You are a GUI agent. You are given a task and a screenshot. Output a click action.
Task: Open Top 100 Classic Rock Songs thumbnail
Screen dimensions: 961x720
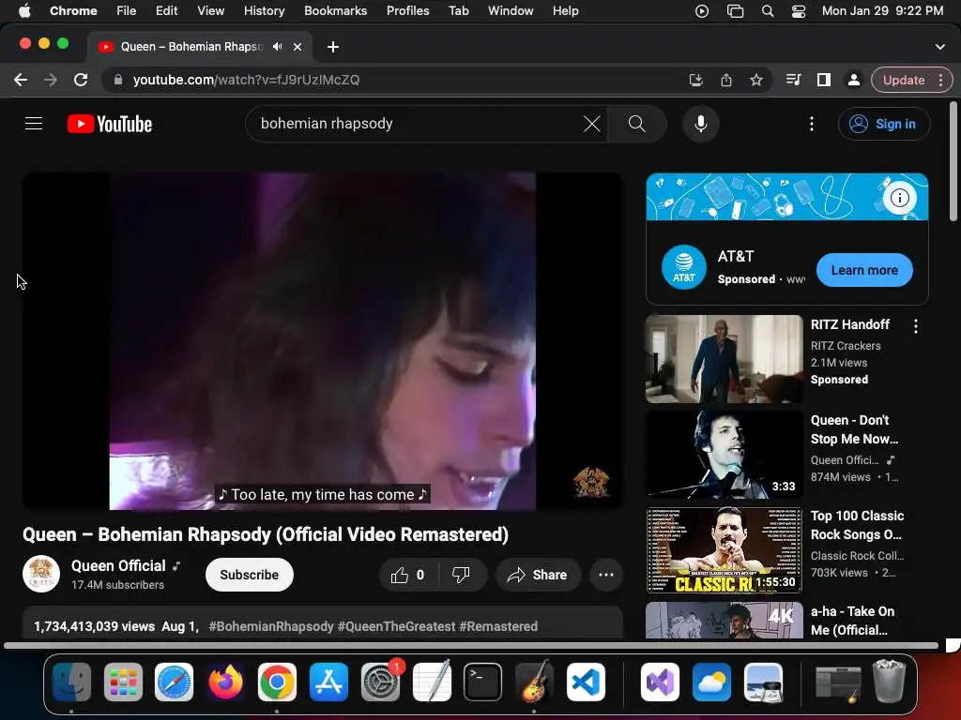pyautogui.click(x=724, y=549)
